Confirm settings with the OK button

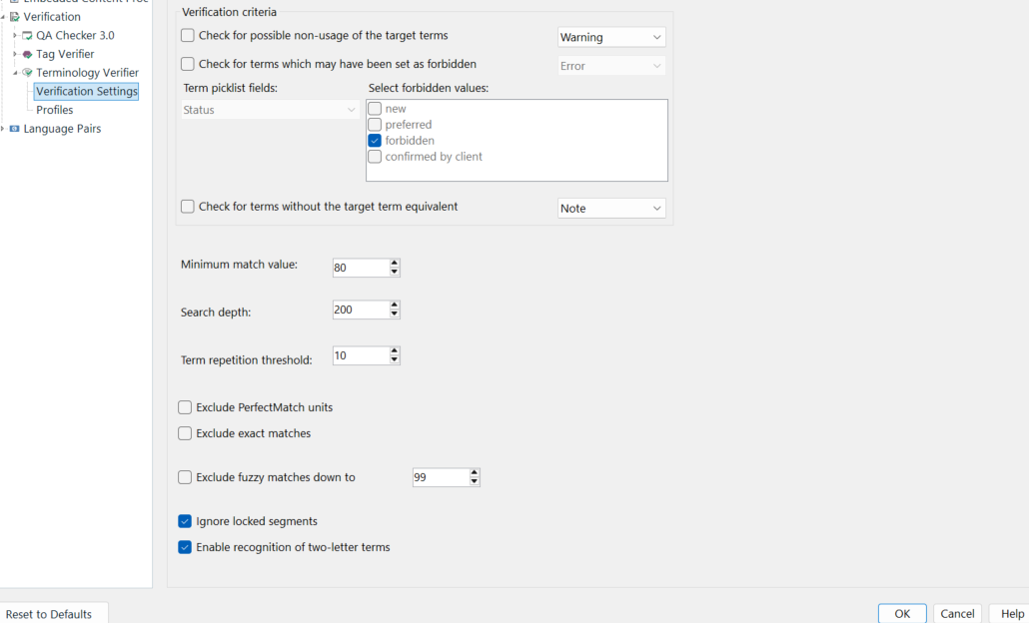pyautogui.click(x=901, y=613)
